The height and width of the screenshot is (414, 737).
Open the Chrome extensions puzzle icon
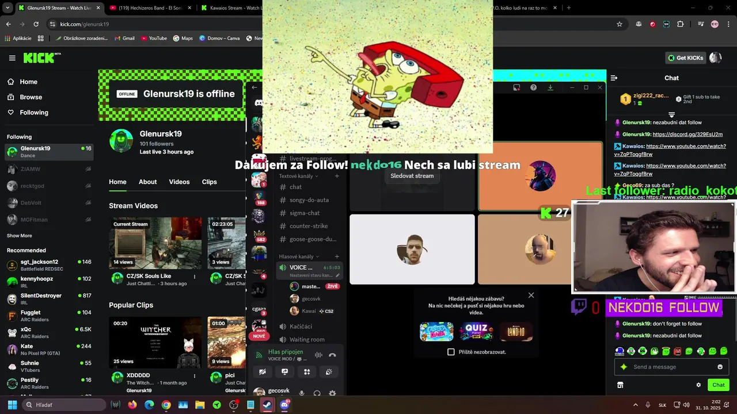(x=681, y=24)
